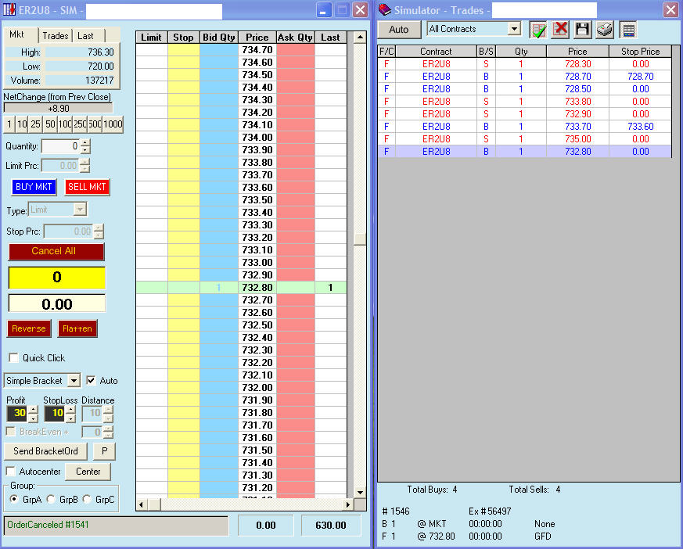Viewport: 683px width, 549px height.
Task: Increase the Profit value with up arrow
Action: point(33,410)
